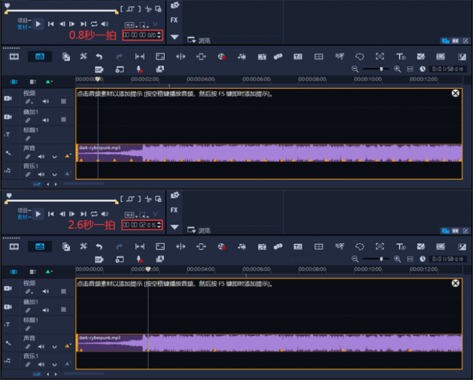Close the cue hint banner in the 2.6秒 screenshot

click(x=456, y=283)
